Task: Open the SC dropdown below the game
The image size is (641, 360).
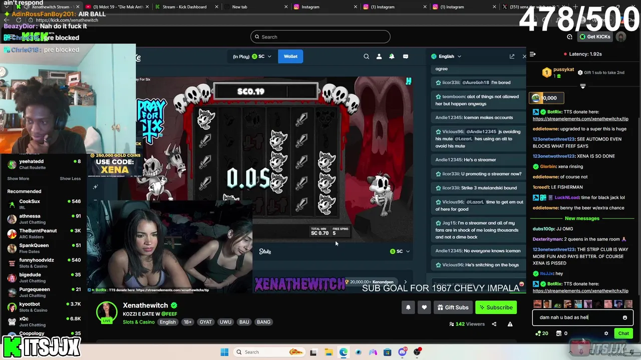Action: pyautogui.click(x=400, y=251)
